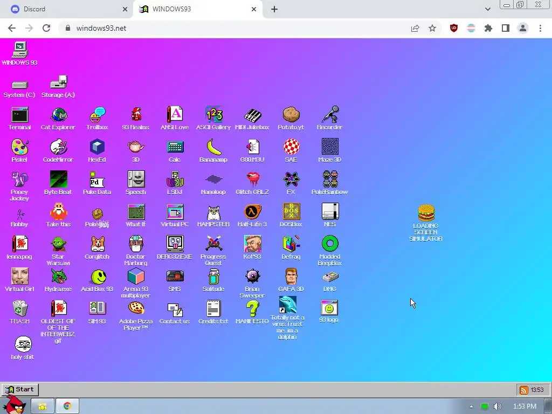Select the HexEd cube icon
The image size is (552, 414).
(x=97, y=151)
